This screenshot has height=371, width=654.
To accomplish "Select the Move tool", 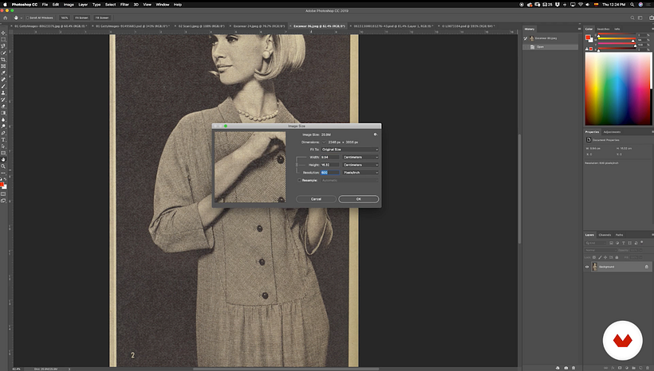I will point(3,33).
